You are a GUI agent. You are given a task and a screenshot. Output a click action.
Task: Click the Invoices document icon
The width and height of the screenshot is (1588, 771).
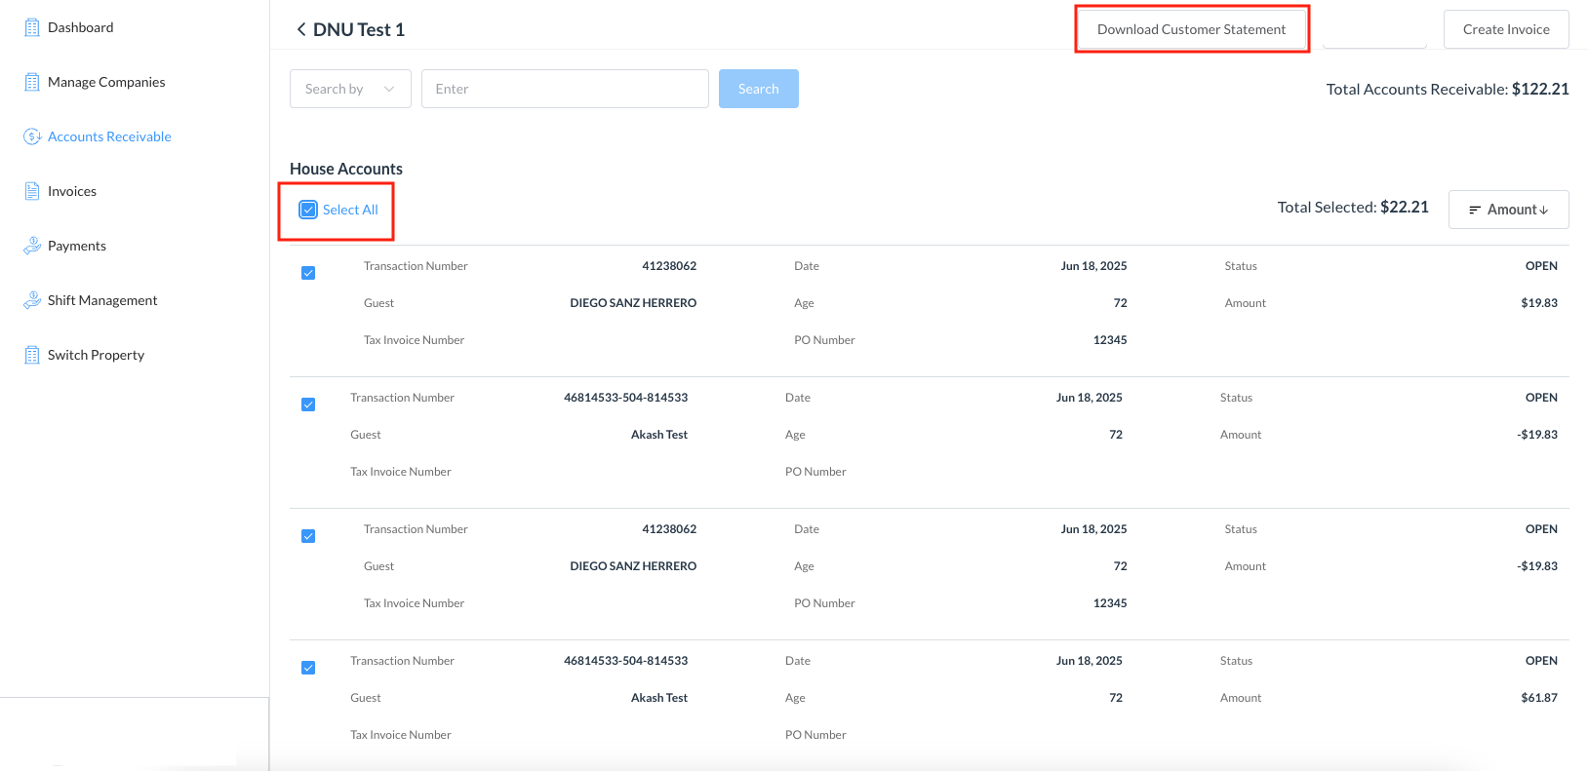click(32, 191)
